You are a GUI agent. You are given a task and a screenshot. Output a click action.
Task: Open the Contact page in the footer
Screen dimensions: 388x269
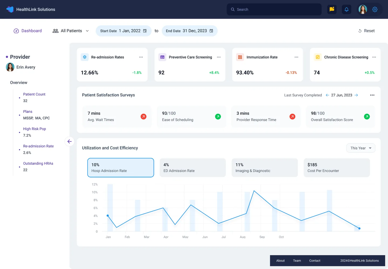pyautogui.click(x=314, y=260)
